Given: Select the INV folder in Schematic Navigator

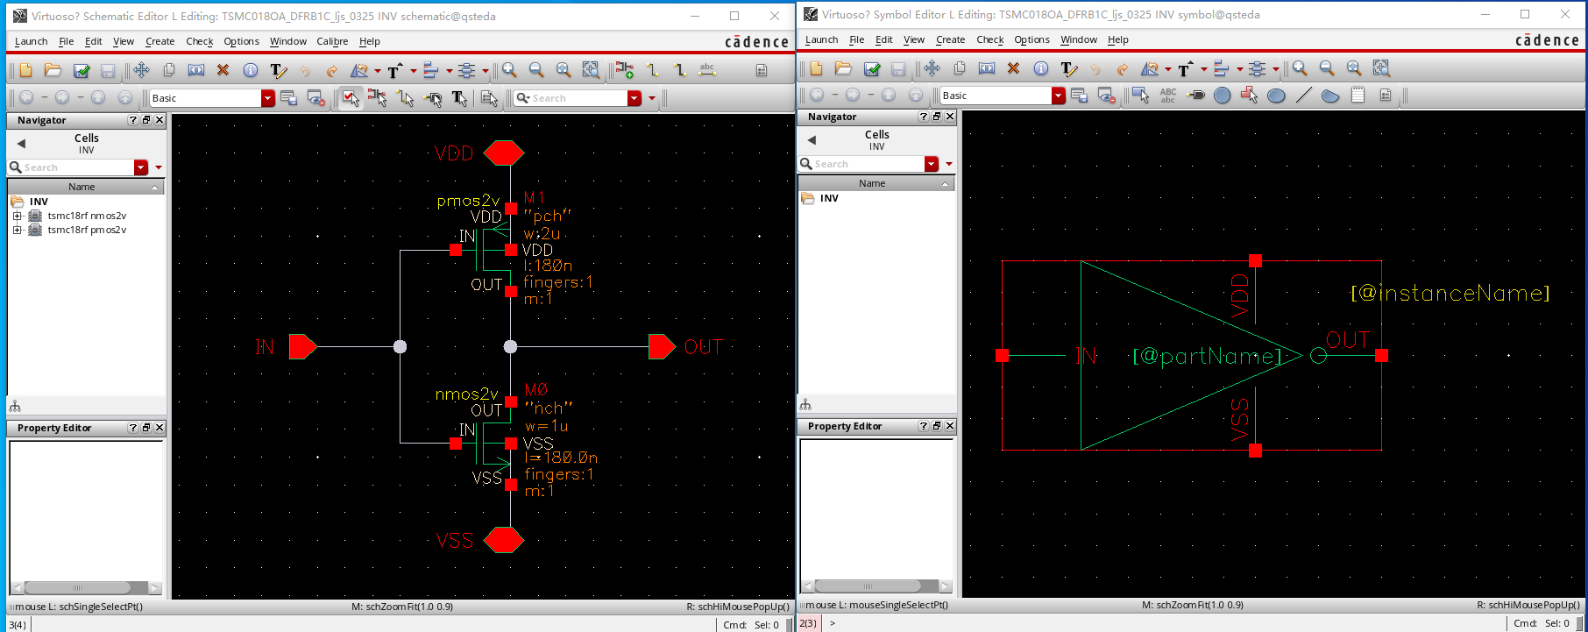Looking at the screenshot, I should click(x=30, y=202).
